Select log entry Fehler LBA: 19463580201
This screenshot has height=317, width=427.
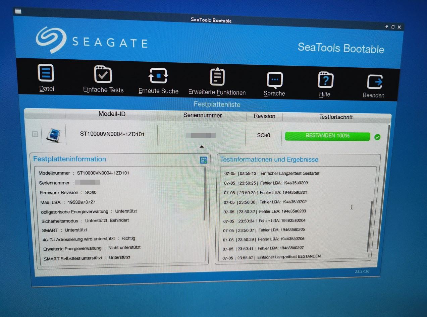coord(266,193)
